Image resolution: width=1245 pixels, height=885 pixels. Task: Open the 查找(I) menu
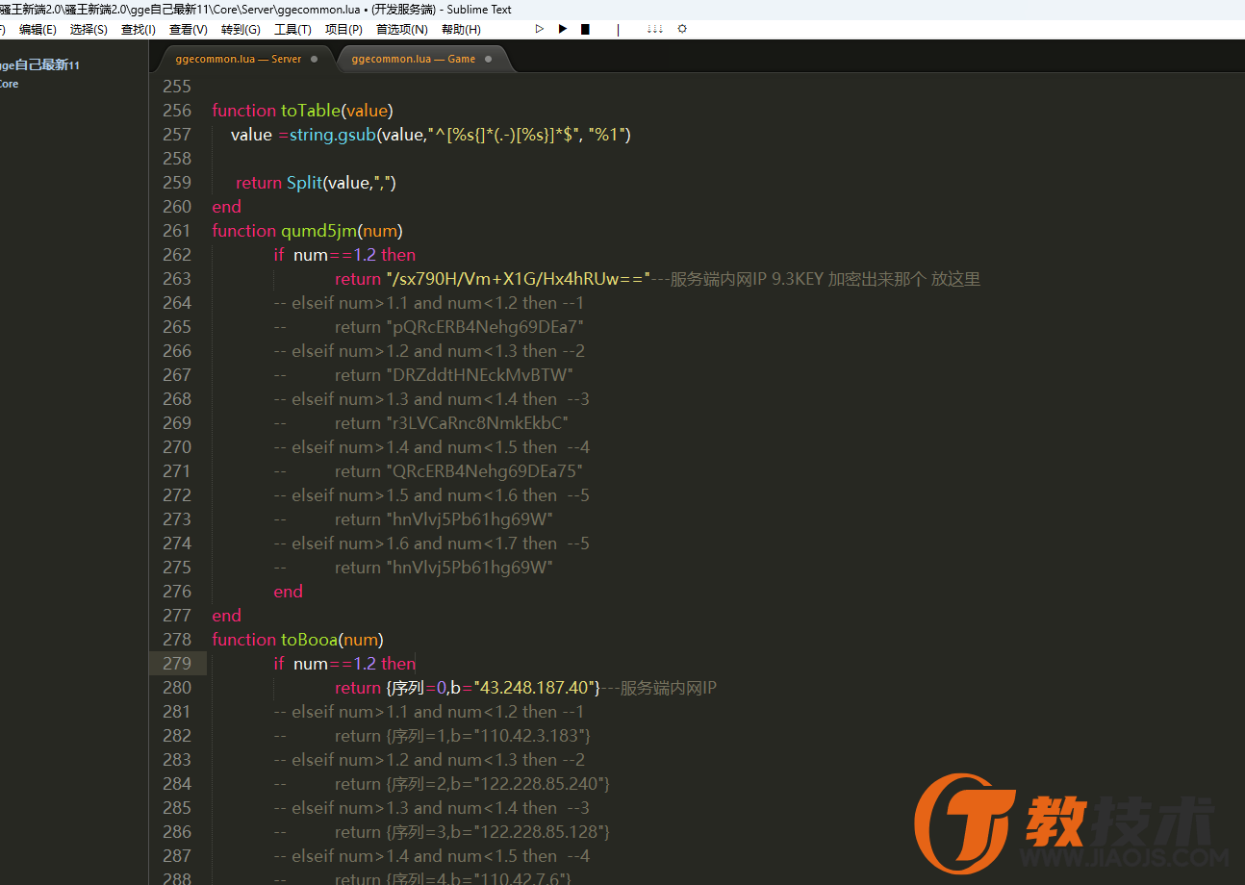click(x=139, y=29)
